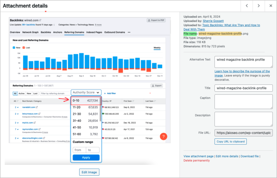Open View attachment page link
The height and width of the screenshot is (178, 277).
pyautogui.click(x=198, y=156)
